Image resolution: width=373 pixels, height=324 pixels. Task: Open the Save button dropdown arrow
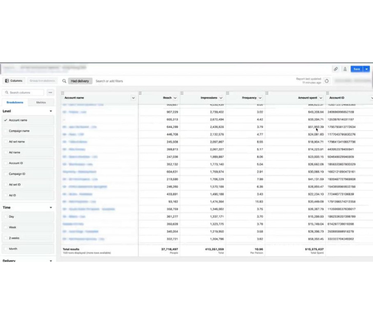click(x=366, y=69)
